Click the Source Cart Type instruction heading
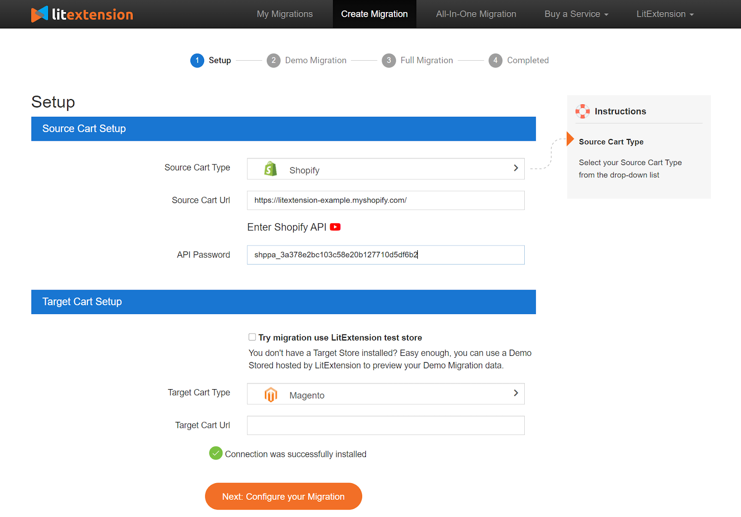The height and width of the screenshot is (517, 741). tap(611, 142)
